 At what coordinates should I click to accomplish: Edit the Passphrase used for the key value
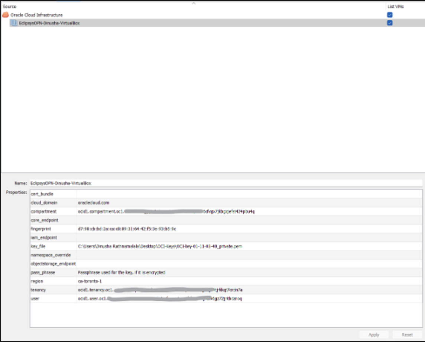click(249, 272)
